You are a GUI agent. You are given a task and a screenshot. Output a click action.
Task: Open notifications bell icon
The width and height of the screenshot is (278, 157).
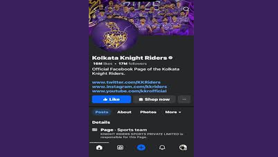tap(162, 147)
